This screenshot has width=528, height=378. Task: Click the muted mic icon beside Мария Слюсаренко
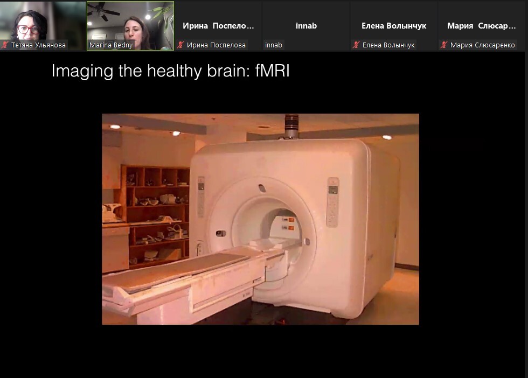click(x=444, y=45)
